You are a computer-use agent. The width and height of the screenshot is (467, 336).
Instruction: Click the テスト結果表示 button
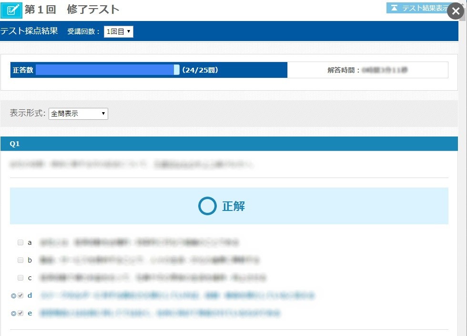click(x=417, y=8)
